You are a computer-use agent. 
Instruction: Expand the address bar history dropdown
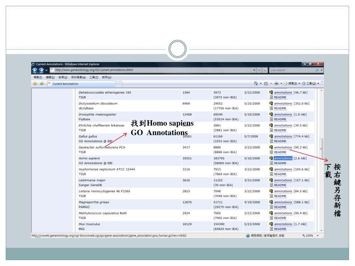[254, 70]
